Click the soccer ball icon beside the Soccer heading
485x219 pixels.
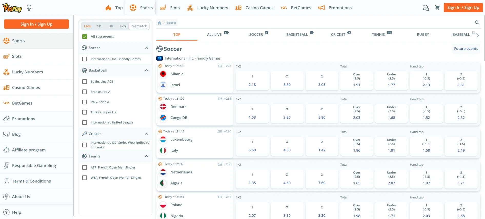click(159, 49)
